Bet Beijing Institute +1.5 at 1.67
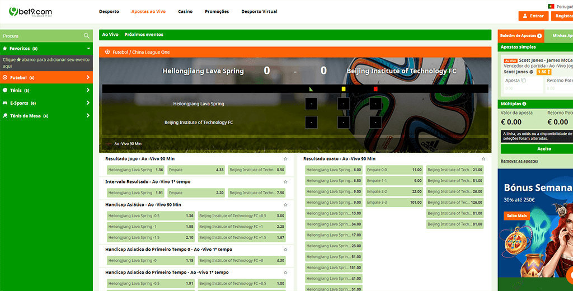573x291 pixels. 242,238
